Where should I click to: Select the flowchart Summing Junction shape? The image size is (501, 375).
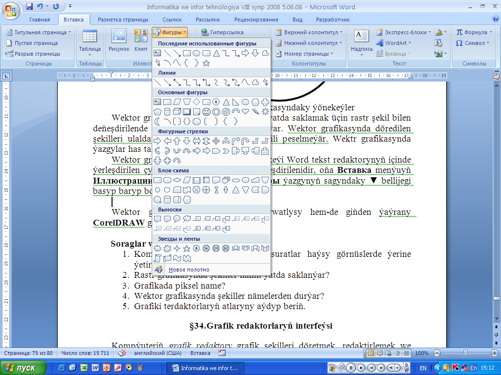[x=197, y=190]
